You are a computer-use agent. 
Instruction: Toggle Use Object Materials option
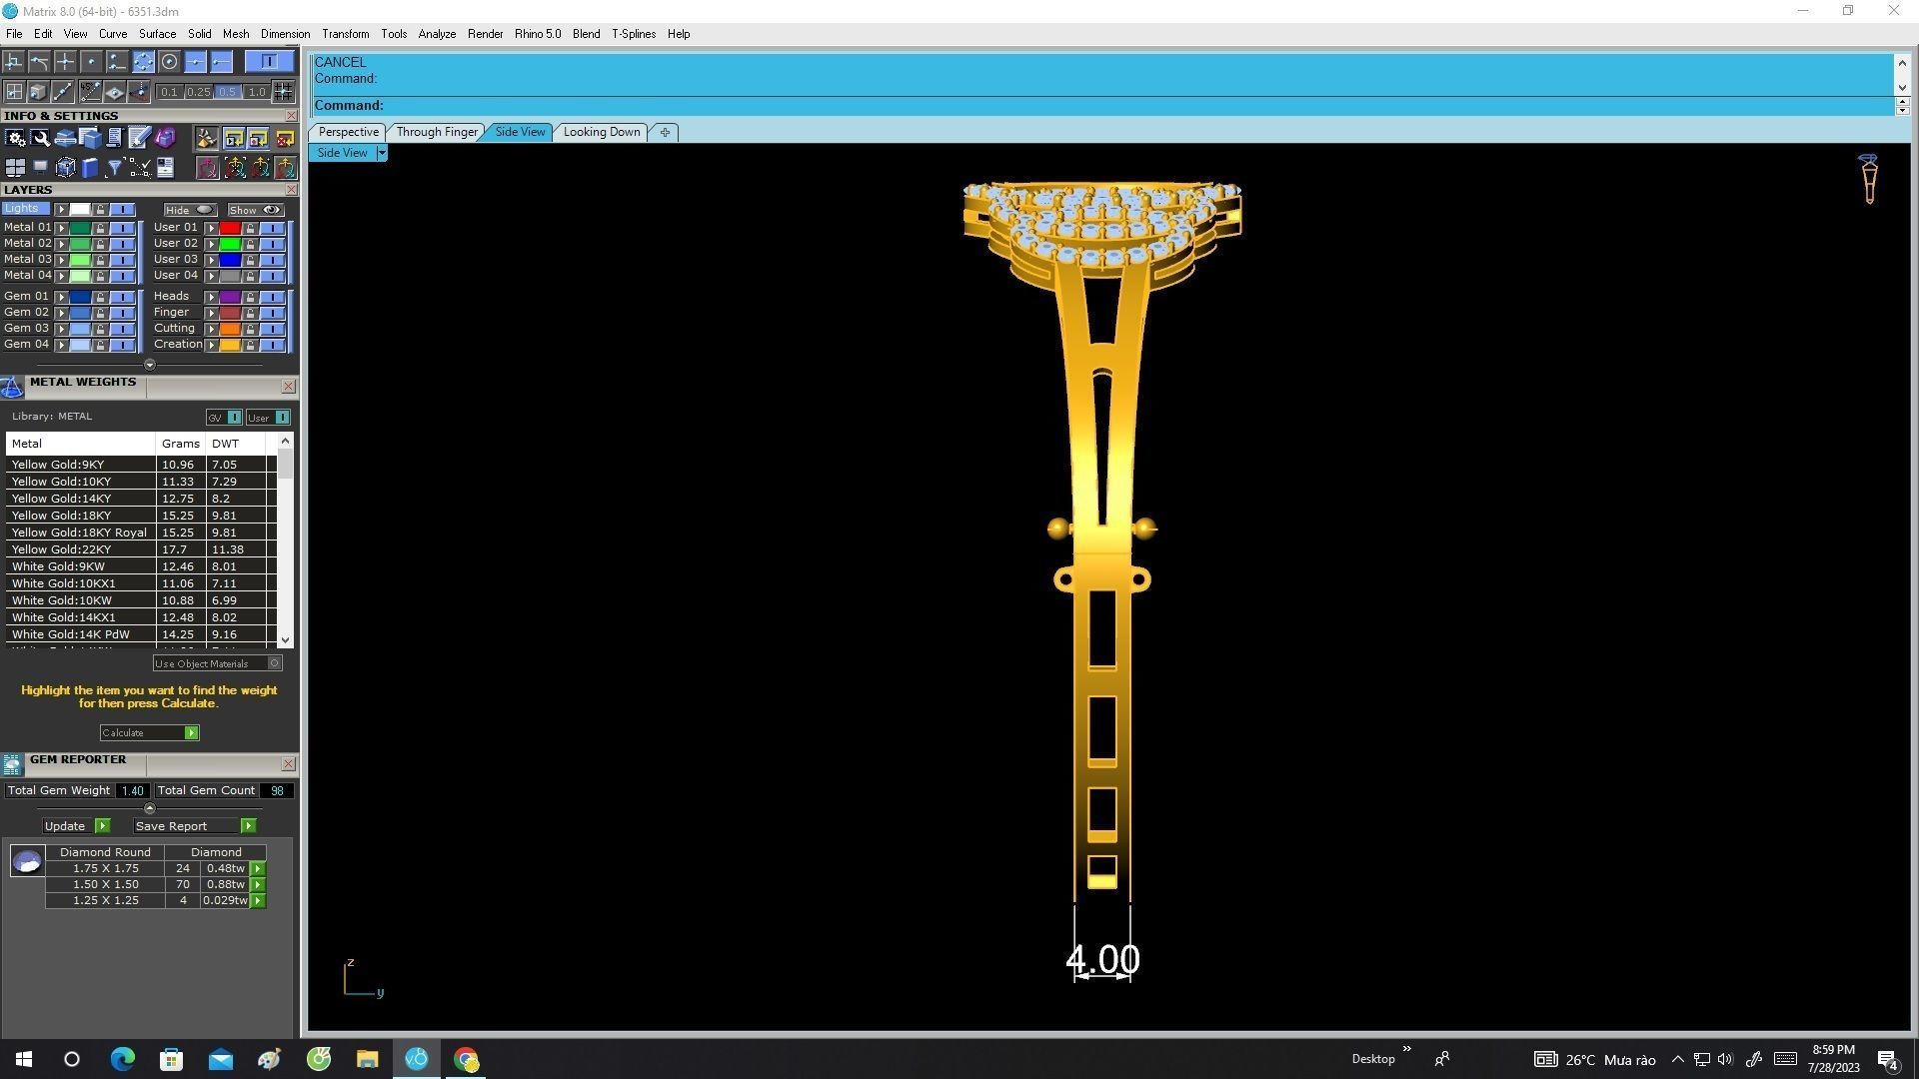[218, 663]
